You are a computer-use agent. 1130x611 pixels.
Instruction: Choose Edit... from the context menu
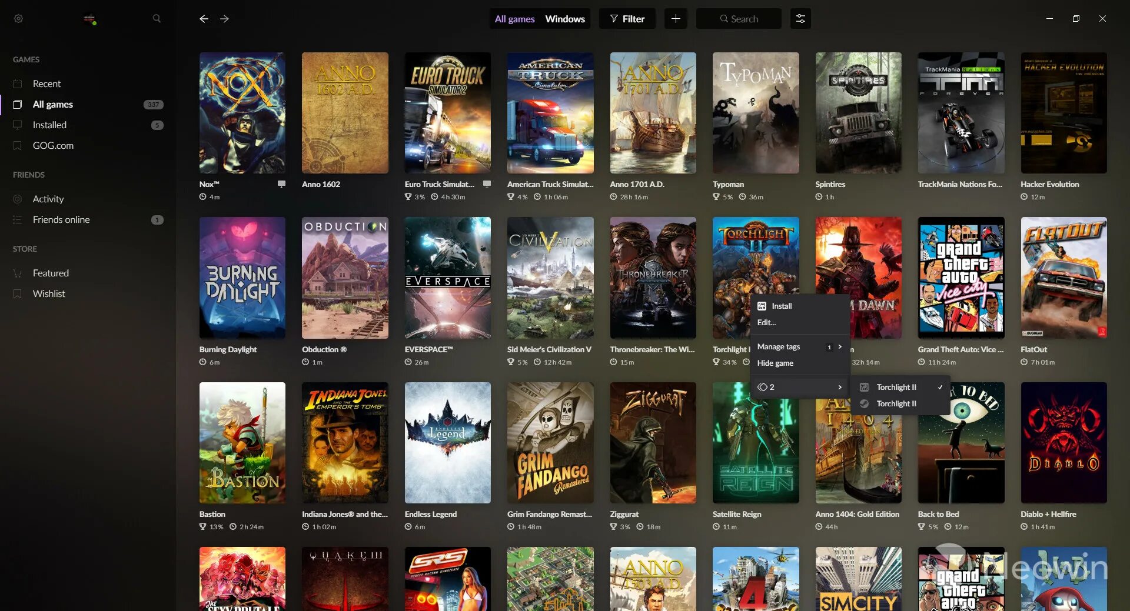pos(800,322)
